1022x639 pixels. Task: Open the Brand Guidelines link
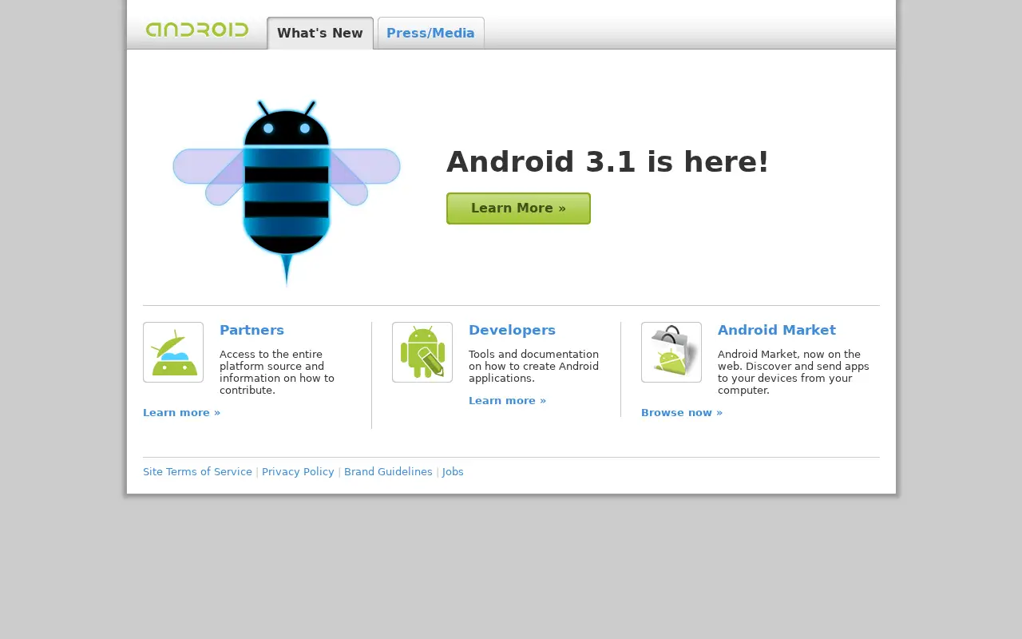point(388,472)
